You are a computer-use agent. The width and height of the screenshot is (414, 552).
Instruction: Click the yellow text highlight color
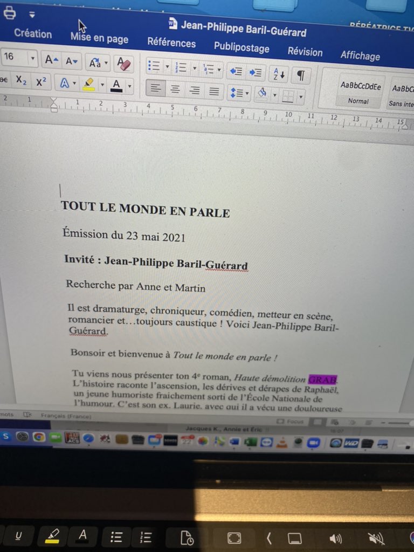(88, 85)
